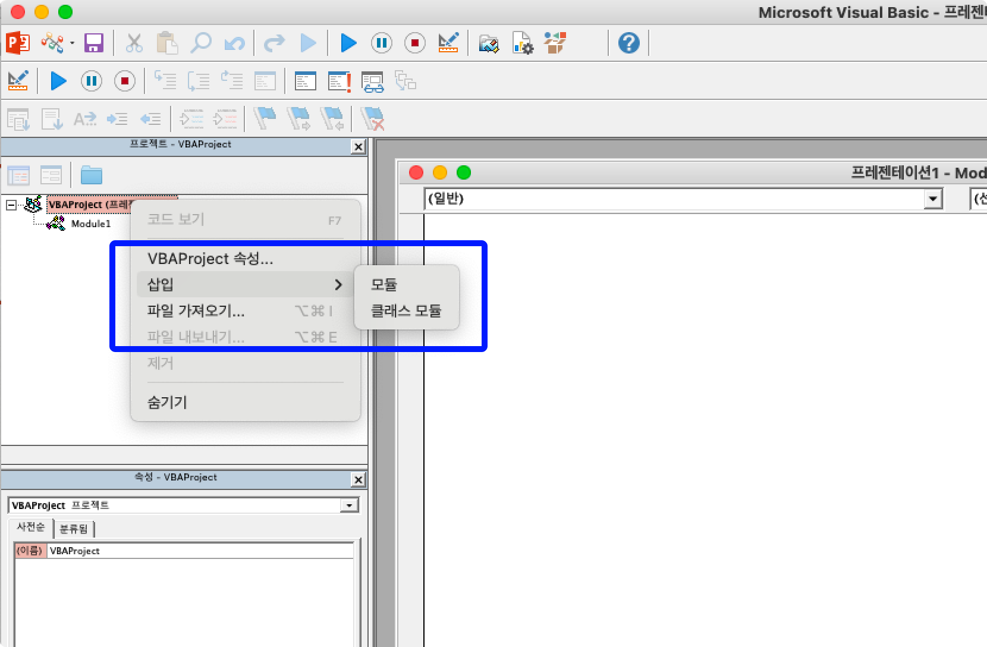Open the Project Explorer icon in the Standard toolbar
This screenshot has height=647, width=987.
pos(489,43)
